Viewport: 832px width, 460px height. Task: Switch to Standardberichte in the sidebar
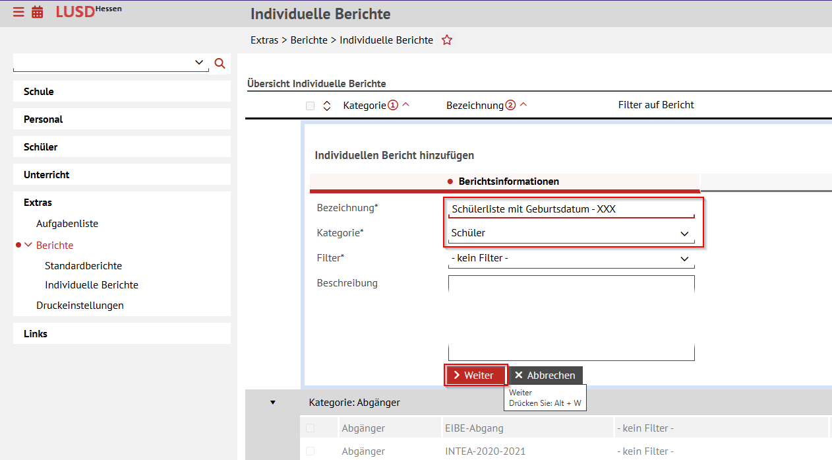[x=83, y=265]
